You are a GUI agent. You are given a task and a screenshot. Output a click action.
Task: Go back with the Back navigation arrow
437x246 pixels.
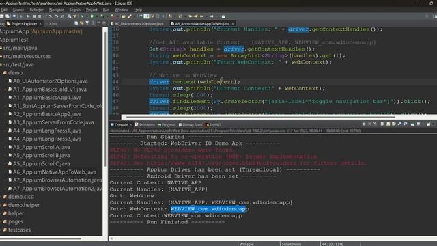(x=201, y=16)
